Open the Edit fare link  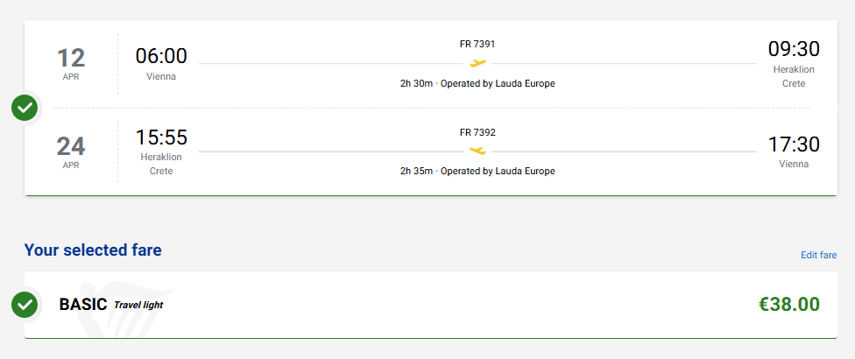point(818,255)
